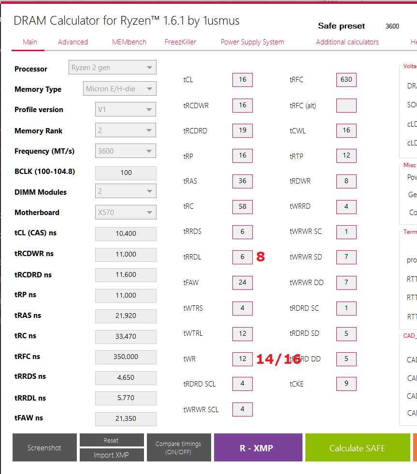The image size is (417, 474).
Task: Select the tWTRS value box
Action: [x=243, y=308]
